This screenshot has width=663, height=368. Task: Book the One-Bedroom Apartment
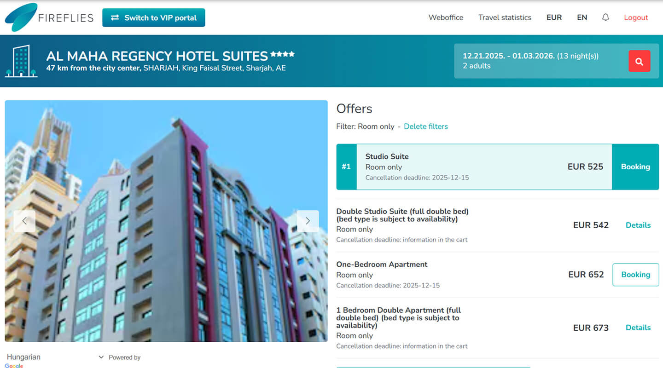tap(635, 275)
